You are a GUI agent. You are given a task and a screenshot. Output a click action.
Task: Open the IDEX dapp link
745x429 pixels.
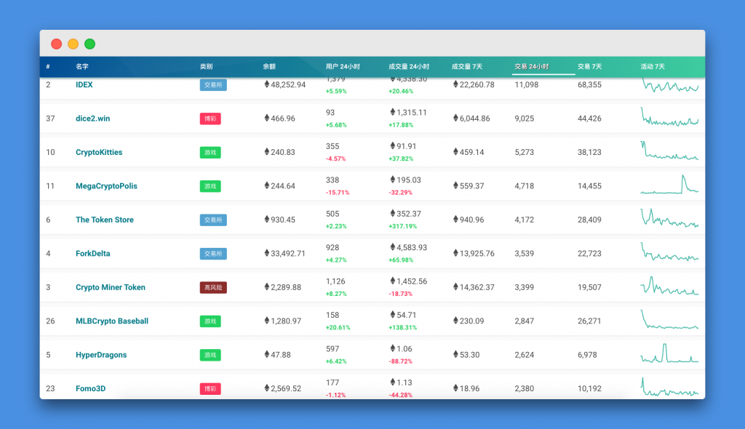84,84
